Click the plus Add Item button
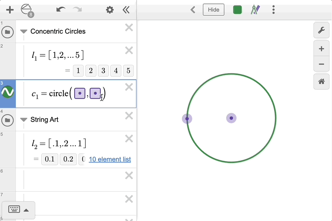Screen dimensions: 332x221 pyautogui.click(x=10, y=10)
